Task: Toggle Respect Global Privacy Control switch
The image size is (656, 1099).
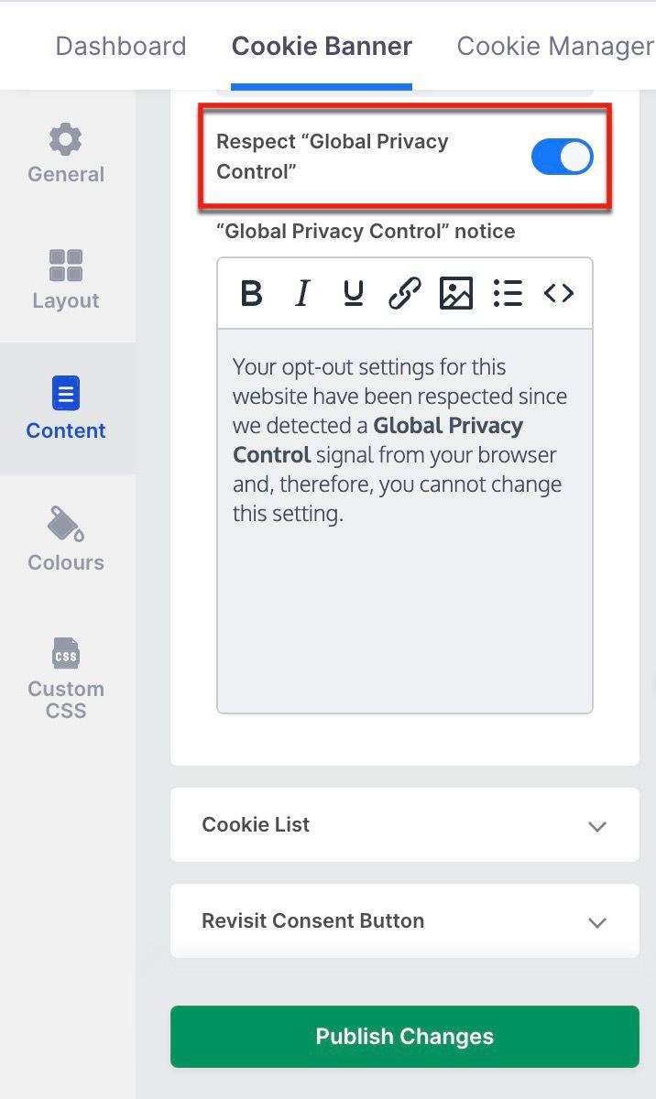Action: point(563,158)
